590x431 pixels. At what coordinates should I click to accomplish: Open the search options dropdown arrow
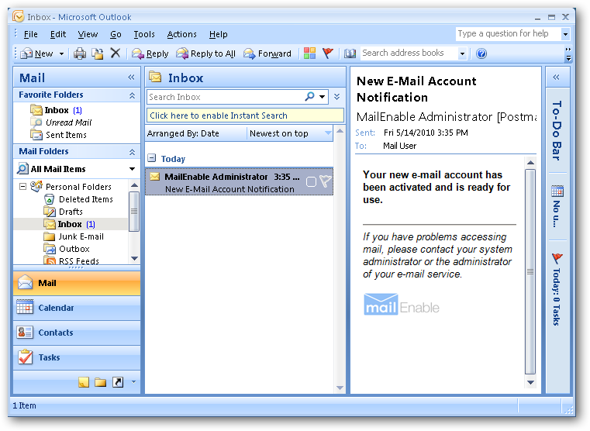tap(323, 97)
